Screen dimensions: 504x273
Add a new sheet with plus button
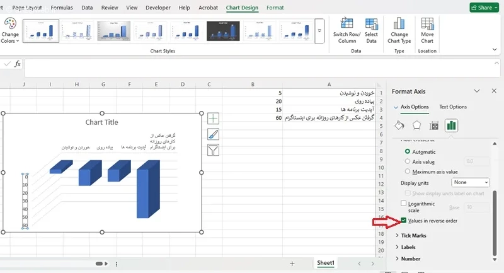tap(292, 264)
